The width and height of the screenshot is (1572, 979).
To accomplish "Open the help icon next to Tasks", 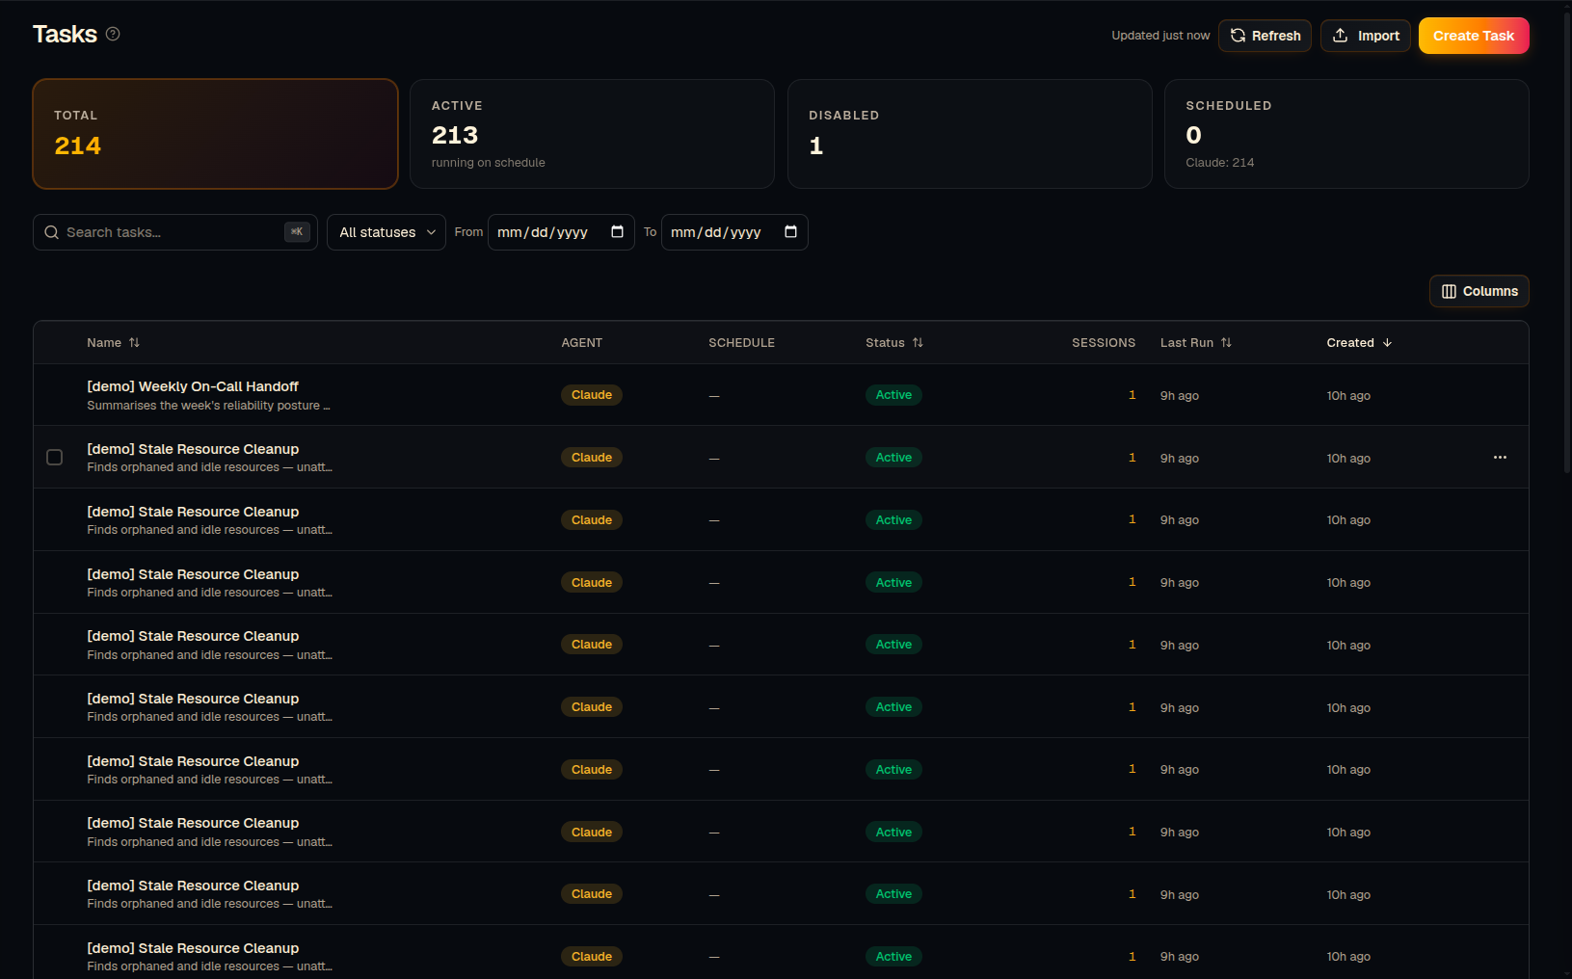I will [113, 34].
